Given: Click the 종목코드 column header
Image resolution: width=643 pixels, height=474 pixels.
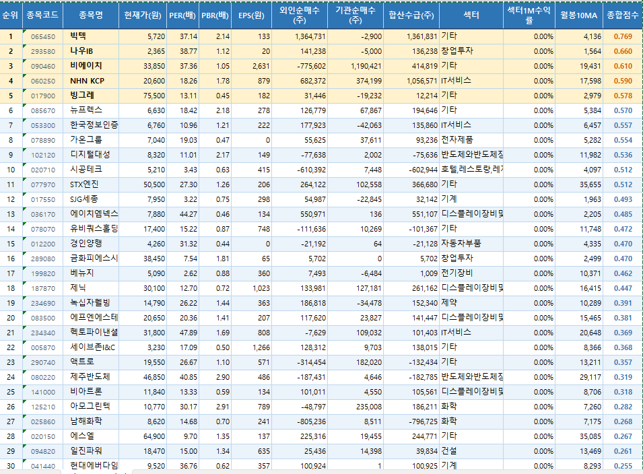Looking at the screenshot, I should tap(42, 15).
